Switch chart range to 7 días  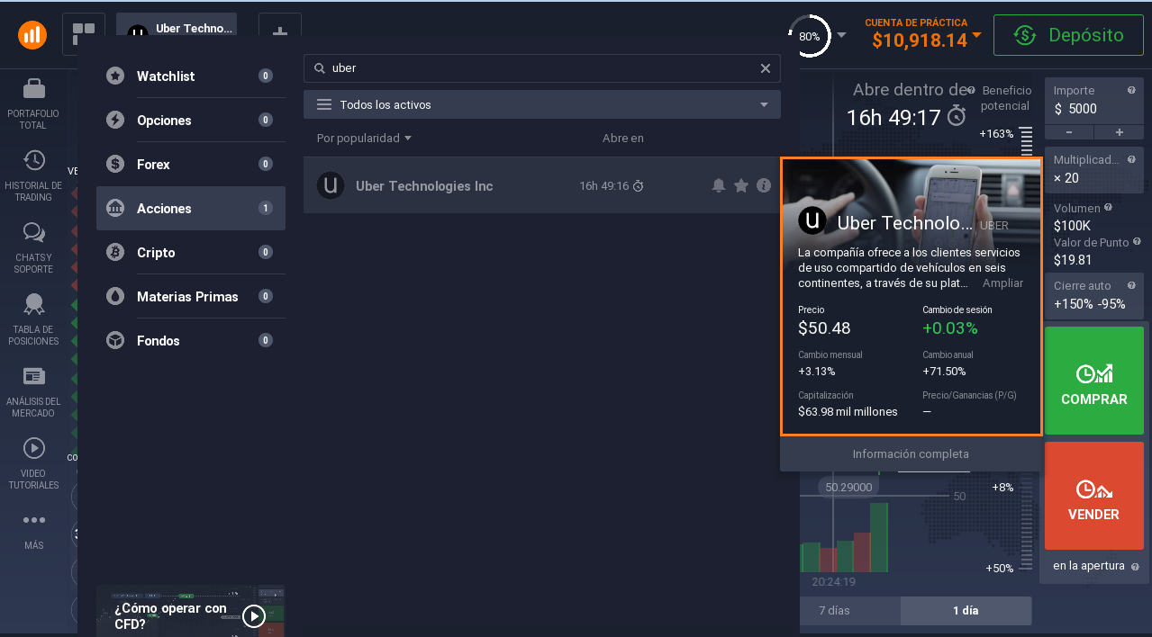834,610
